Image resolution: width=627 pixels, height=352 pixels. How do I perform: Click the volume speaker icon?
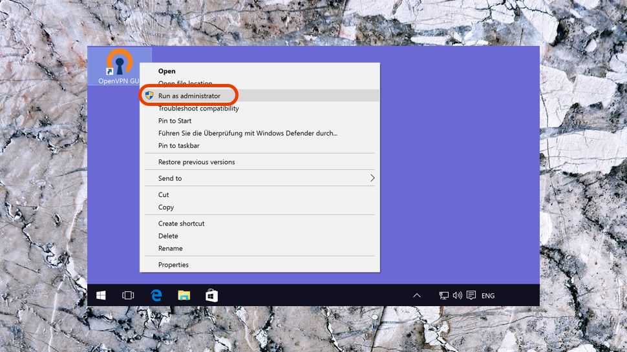(x=458, y=295)
